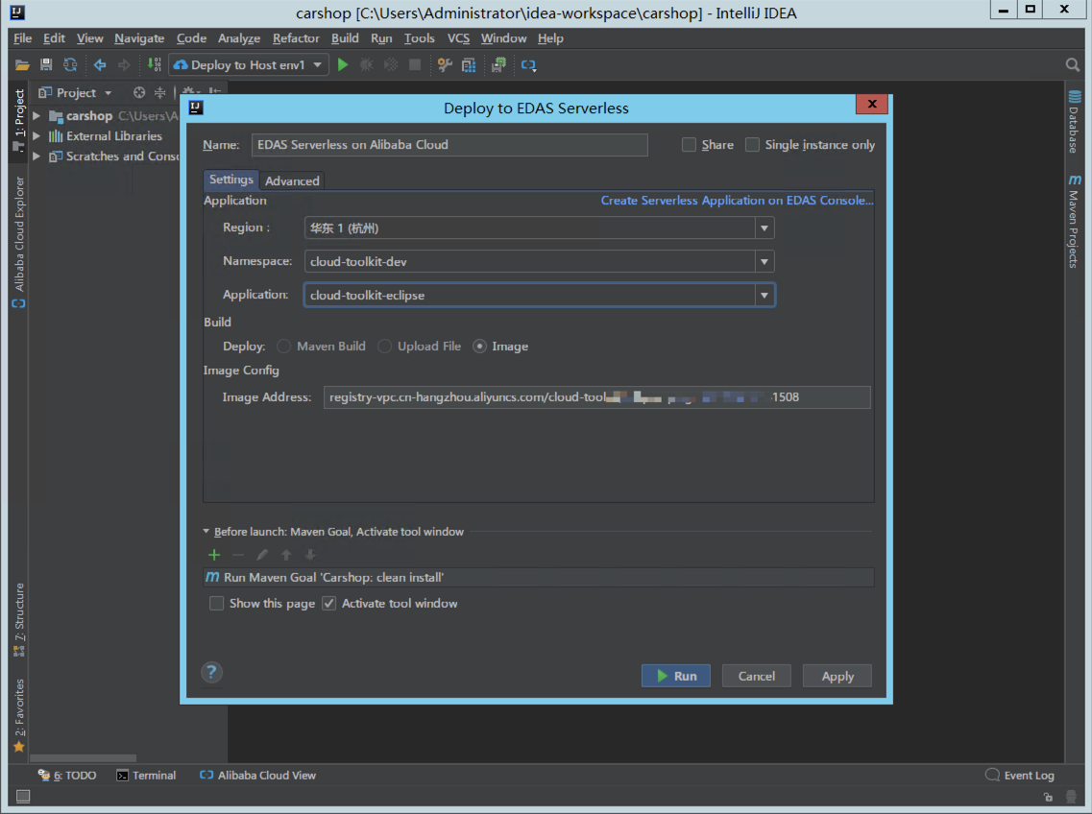
Task: Open the Maven Projects side panel
Action: (1074, 222)
